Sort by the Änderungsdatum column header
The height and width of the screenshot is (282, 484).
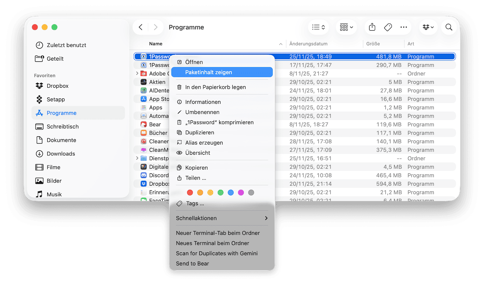[x=308, y=44]
